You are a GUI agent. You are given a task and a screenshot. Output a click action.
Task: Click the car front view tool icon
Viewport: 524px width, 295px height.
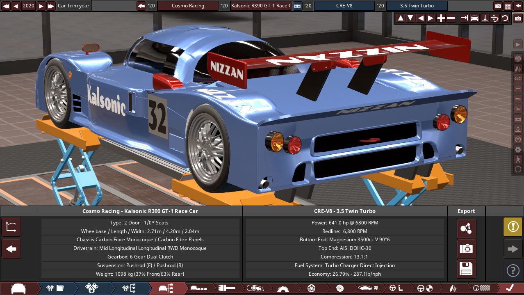point(475,18)
